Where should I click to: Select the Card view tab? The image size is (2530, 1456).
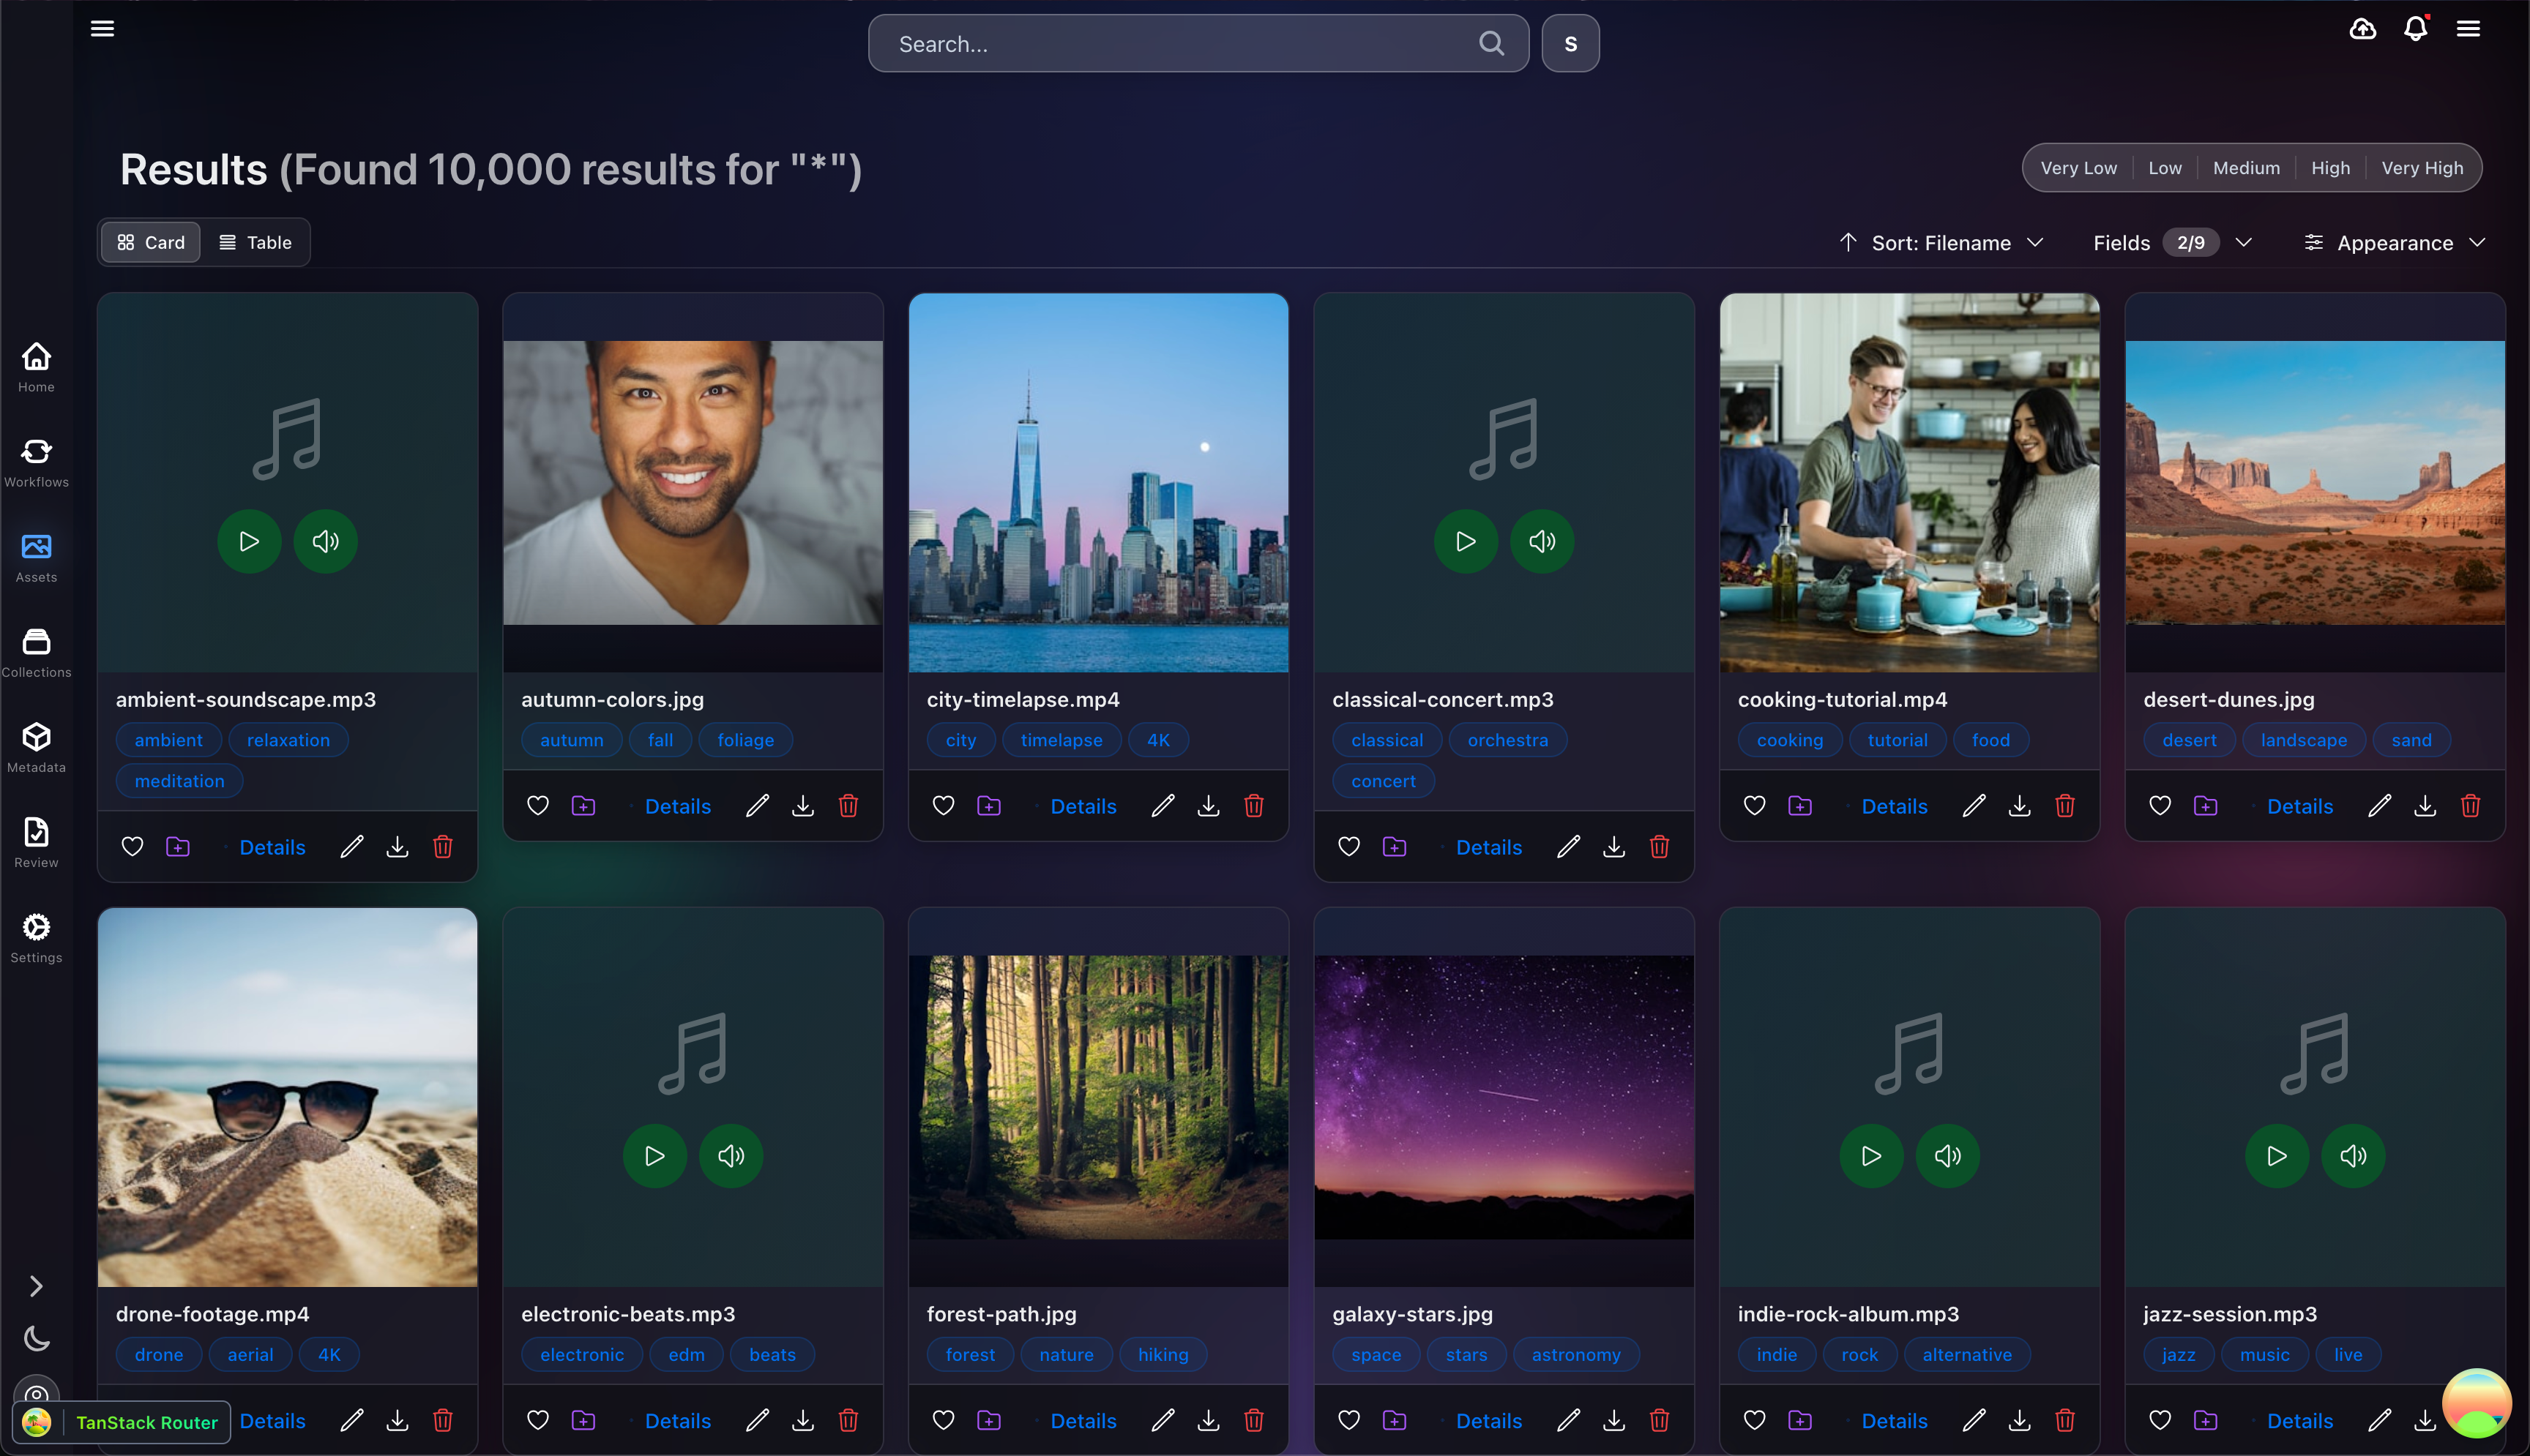150,242
